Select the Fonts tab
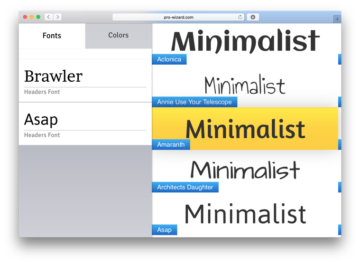 click(x=52, y=36)
